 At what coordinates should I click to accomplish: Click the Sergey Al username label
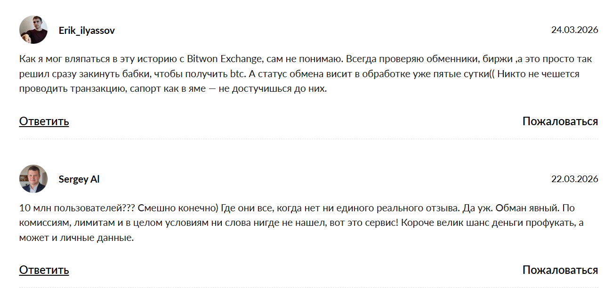[78, 179]
